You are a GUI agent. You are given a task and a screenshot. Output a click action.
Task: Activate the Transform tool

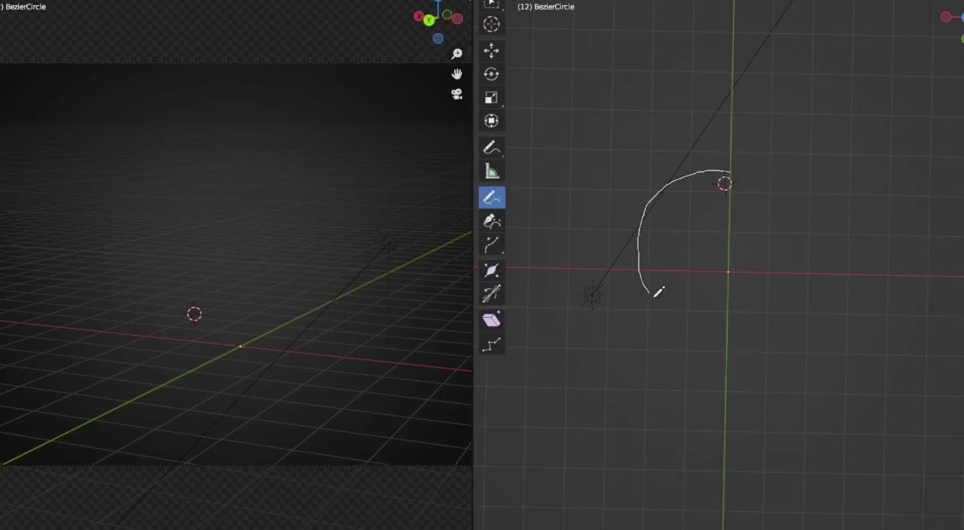tap(491, 120)
